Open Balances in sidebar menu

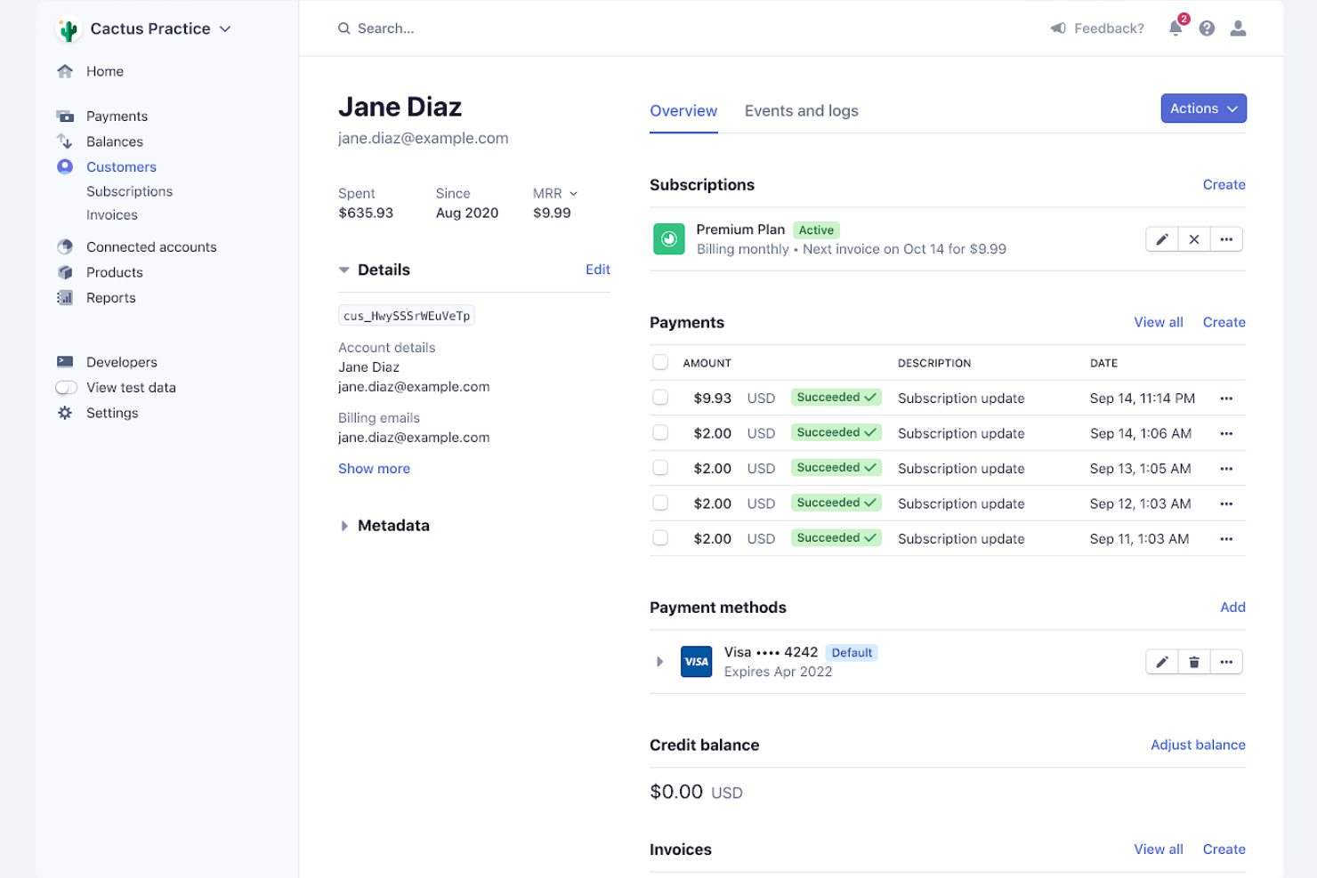pyautogui.click(x=115, y=141)
